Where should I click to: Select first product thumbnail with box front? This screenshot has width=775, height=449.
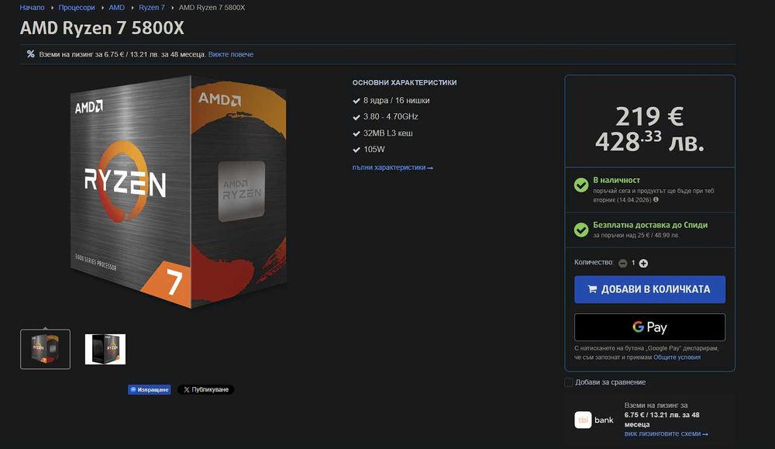point(46,349)
